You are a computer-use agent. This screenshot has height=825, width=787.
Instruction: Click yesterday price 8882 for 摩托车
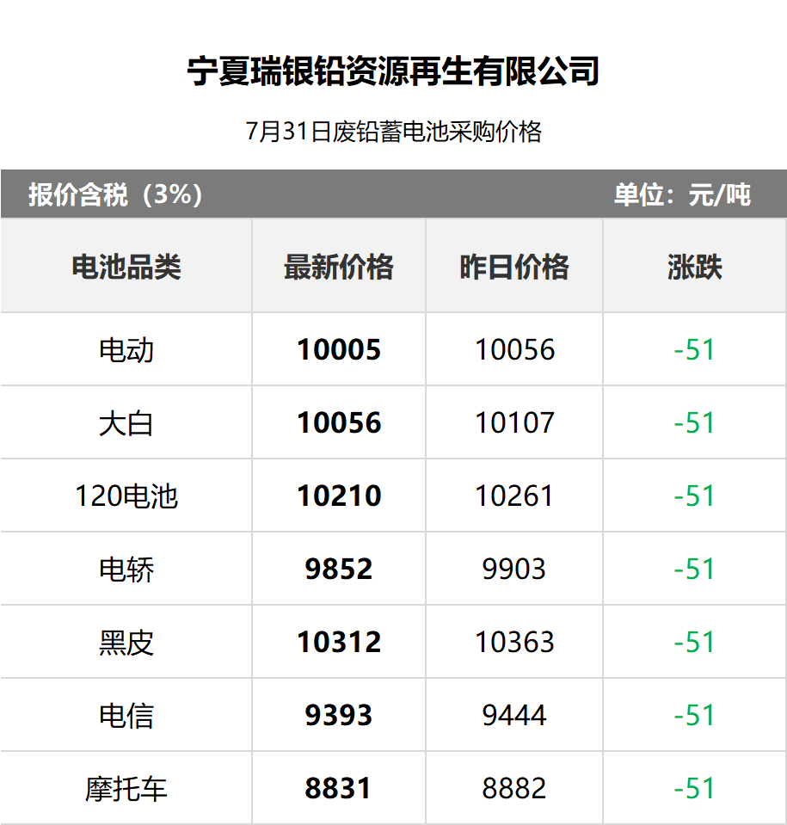coord(514,789)
